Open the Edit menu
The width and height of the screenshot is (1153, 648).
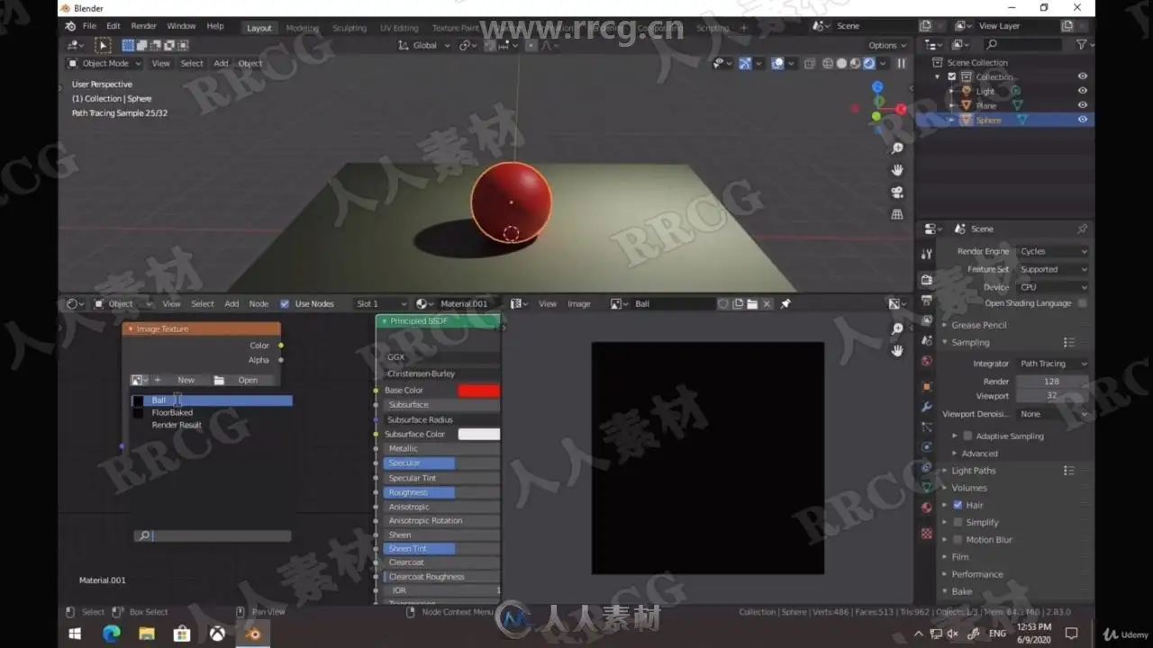pyautogui.click(x=113, y=26)
